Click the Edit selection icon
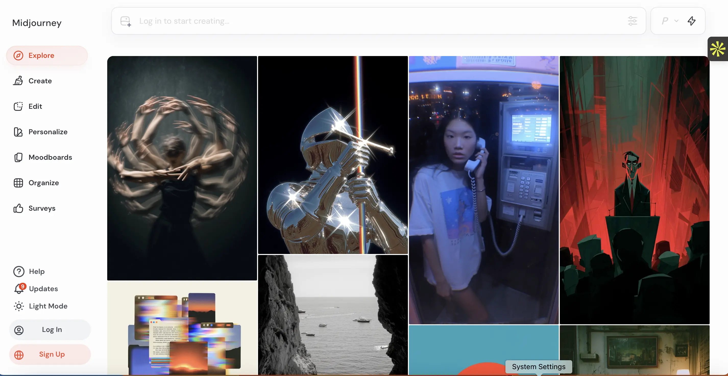The height and width of the screenshot is (376, 728). tap(18, 106)
